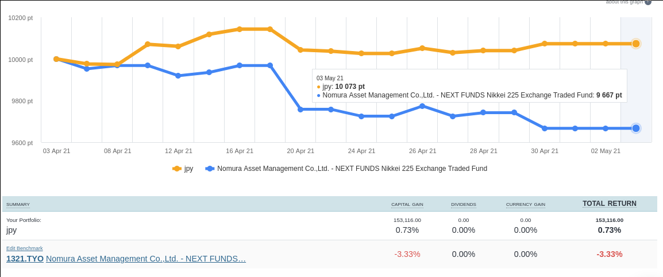The height and width of the screenshot is (277, 663).
Task: Toggle the jpy series in the legend
Action: coord(183,169)
